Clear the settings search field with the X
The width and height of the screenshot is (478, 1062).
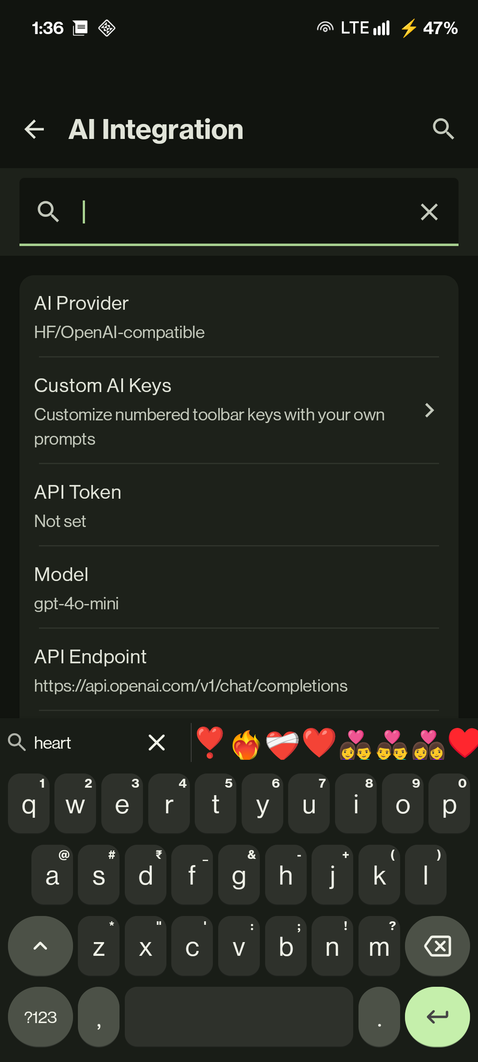428,212
